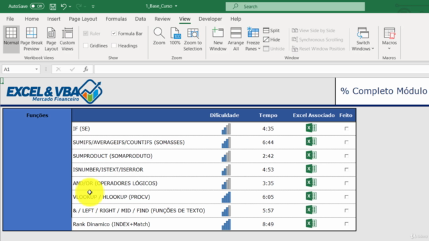Open the File menu
429x241 pixels.
pyautogui.click(x=10, y=19)
